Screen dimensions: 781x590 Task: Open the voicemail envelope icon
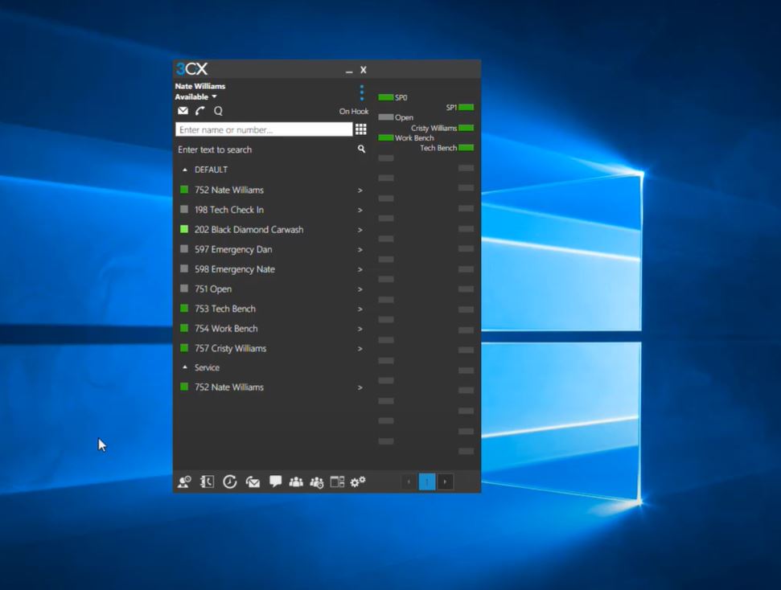point(183,111)
